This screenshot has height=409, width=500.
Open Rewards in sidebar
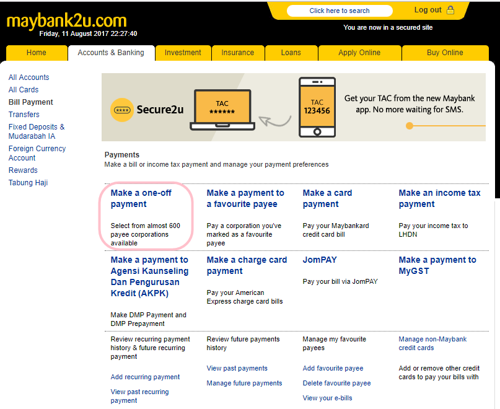(23, 170)
